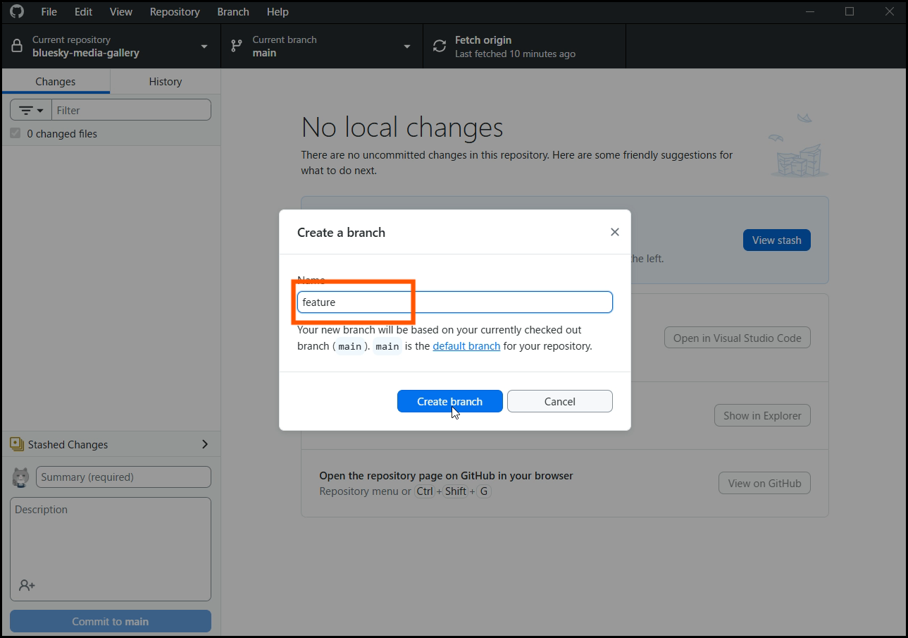The height and width of the screenshot is (638, 908).
Task: Click the View stash button
Action: (x=777, y=240)
